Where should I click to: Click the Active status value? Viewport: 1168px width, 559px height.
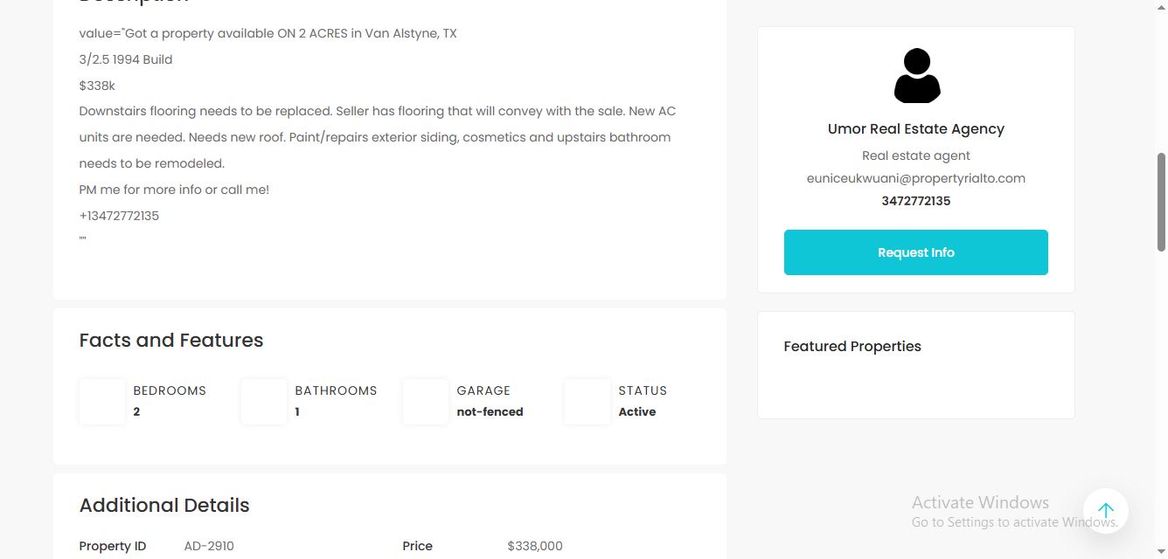coord(636,411)
